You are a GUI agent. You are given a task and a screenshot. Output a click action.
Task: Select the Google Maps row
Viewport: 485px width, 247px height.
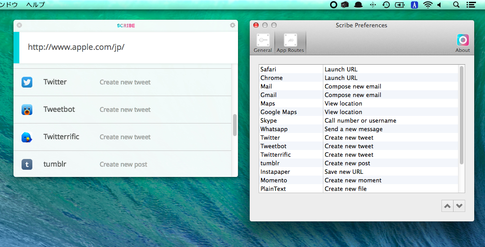pyautogui.click(x=358, y=112)
